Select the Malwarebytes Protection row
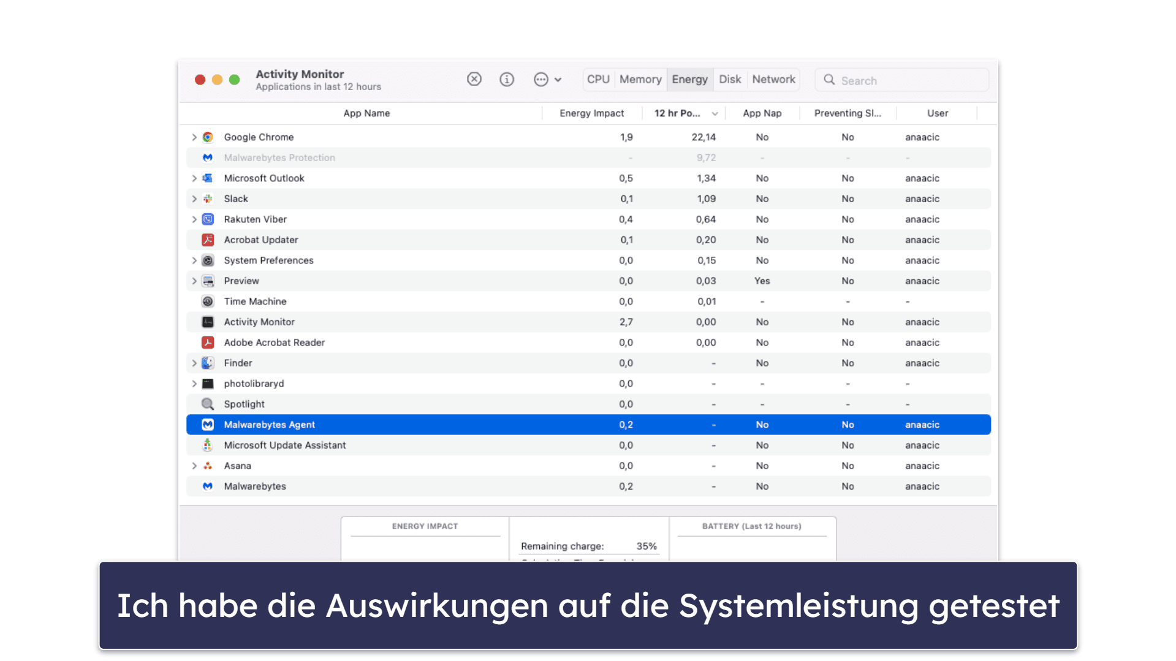The height and width of the screenshot is (661, 1176). point(588,157)
